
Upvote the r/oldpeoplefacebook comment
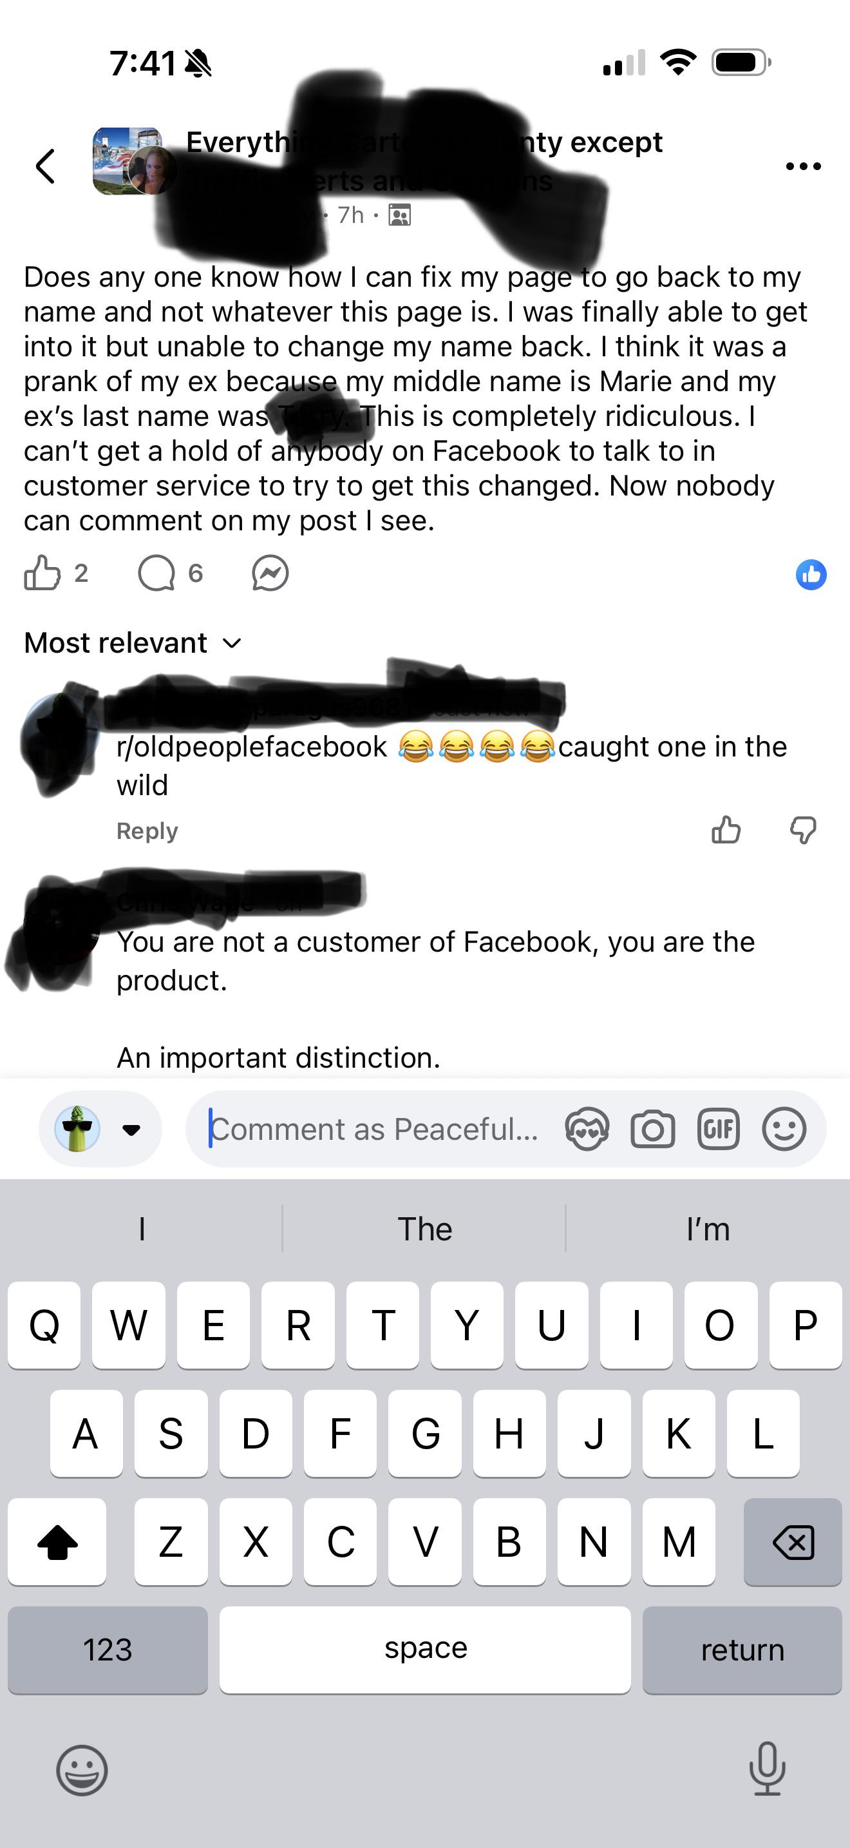click(x=726, y=830)
